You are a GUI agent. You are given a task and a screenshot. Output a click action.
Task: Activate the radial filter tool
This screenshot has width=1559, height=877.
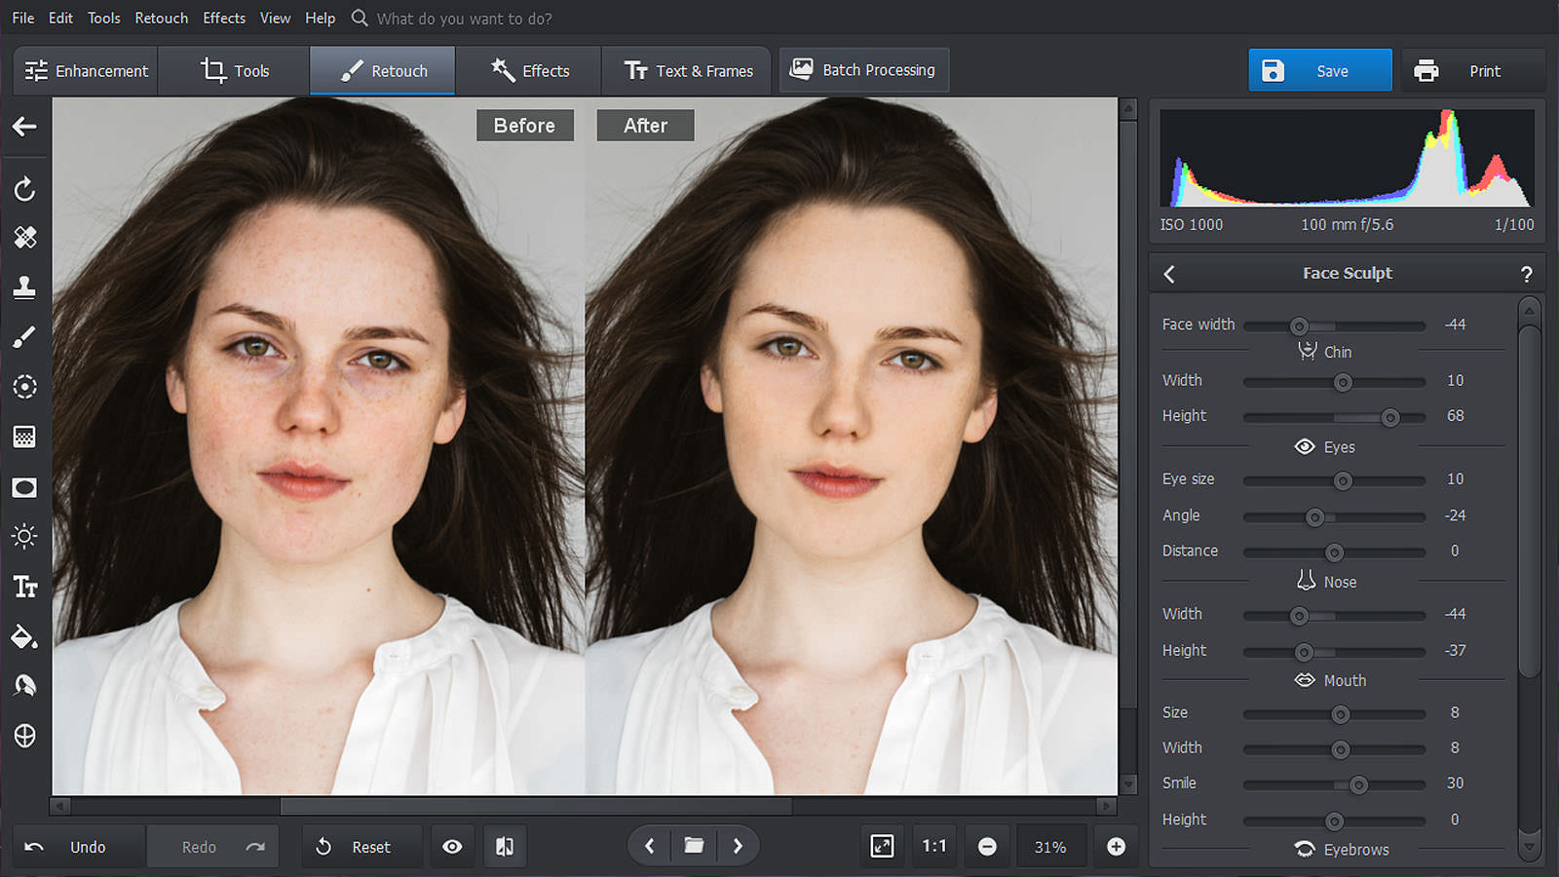pos(24,387)
